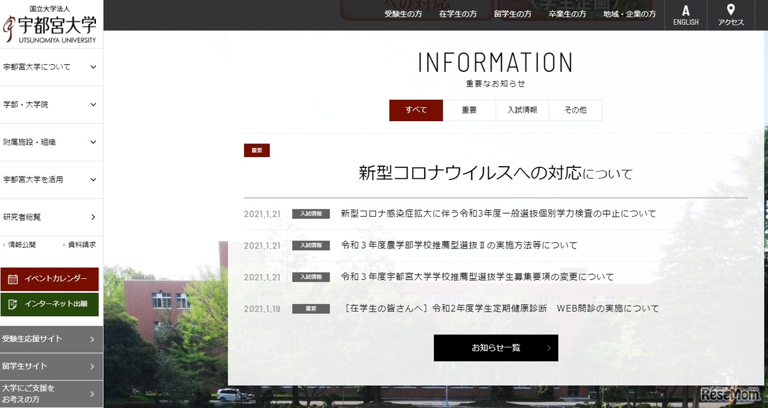This screenshot has width=768, height=408.
Task: Select the その他 news filter
Action: pos(575,110)
